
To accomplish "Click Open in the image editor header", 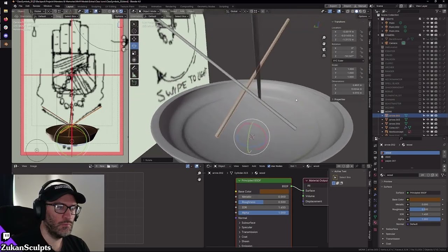I will click(x=112, y=166).
